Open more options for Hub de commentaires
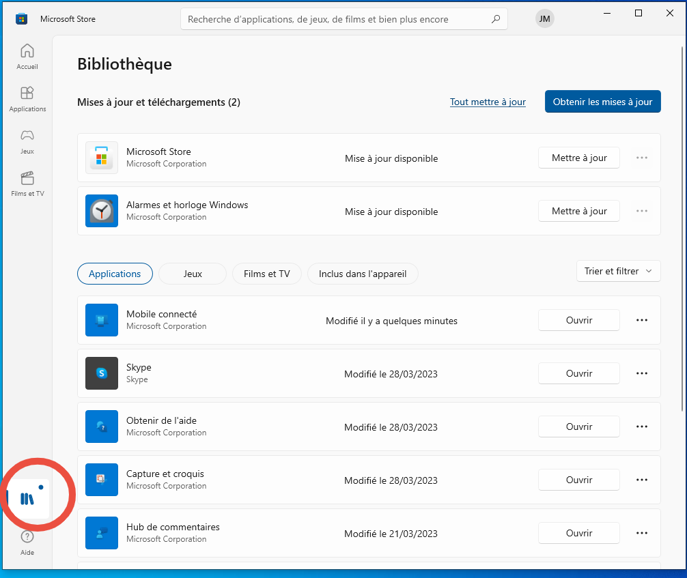Screen dimensions: 687x578 point(642,533)
